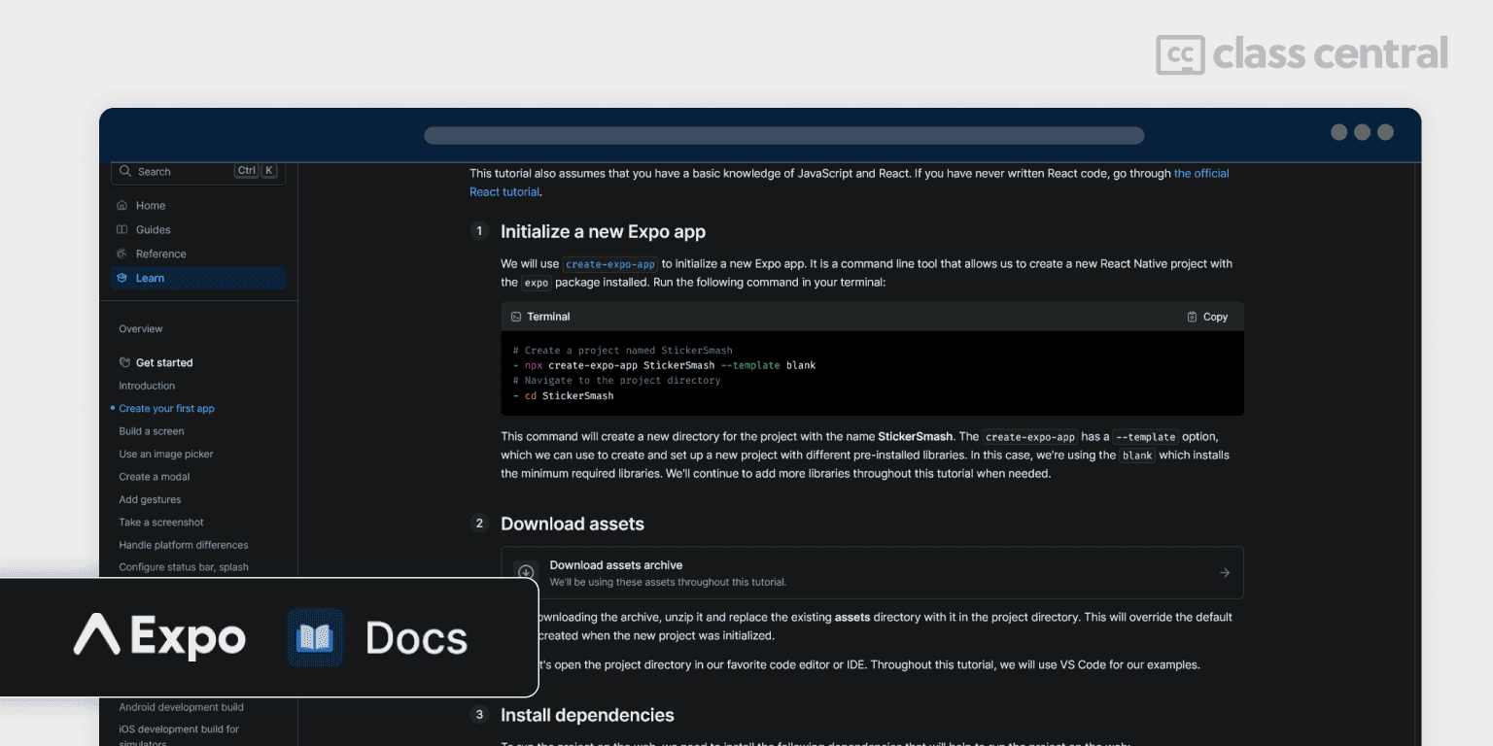Image resolution: width=1493 pixels, height=746 pixels.
Task: Open Take a screenshot page
Action: click(161, 523)
